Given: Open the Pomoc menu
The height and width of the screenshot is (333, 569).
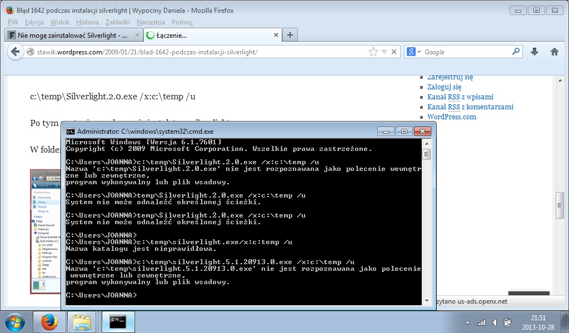Looking at the screenshot, I should (182, 22).
